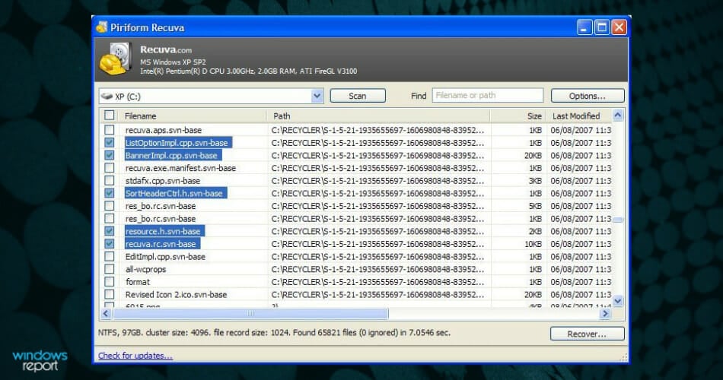Click the horizontal scrollbar thumb
723x380 pixels.
[x=250, y=314]
